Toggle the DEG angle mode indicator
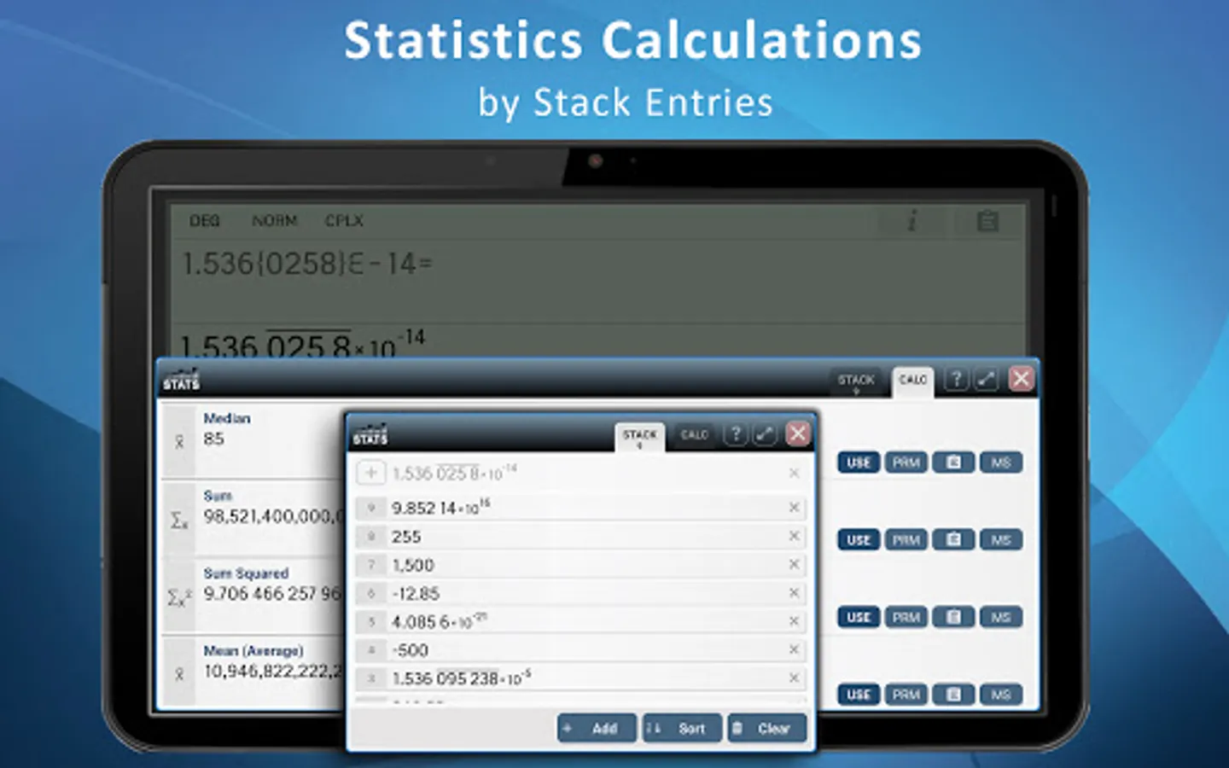The height and width of the screenshot is (768, 1229). [x=205, y=221]
